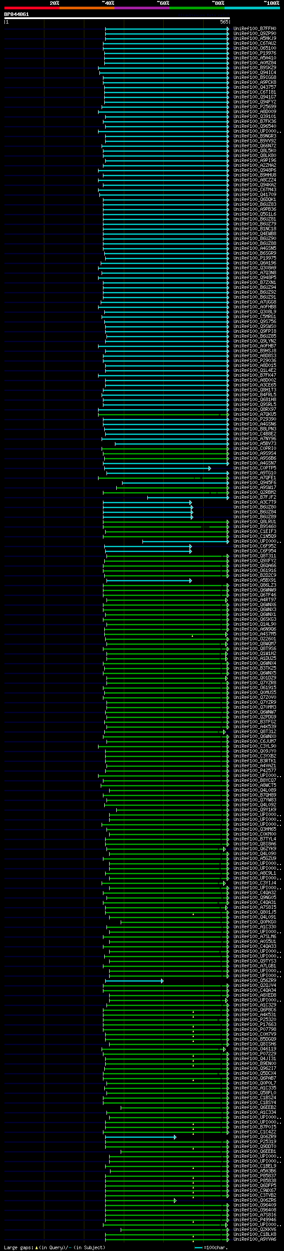
Task: Select the UniRef100_Q7YZR8 entry
Action: pyautogui.click(x=254, y=683)
